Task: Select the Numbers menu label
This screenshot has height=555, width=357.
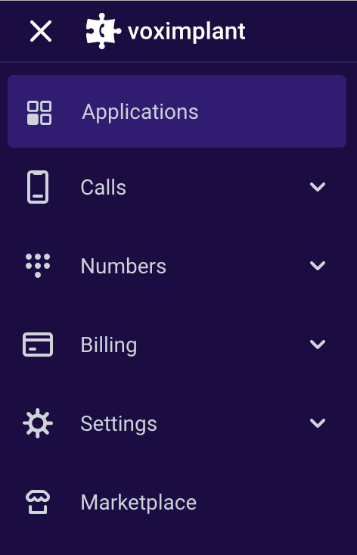Action: click(x=123, y=267)
